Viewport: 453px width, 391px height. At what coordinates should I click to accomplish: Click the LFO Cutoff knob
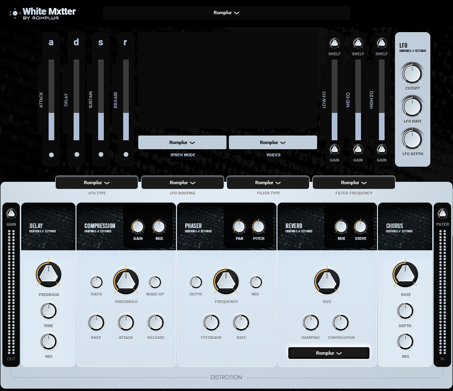coord(412,74)
